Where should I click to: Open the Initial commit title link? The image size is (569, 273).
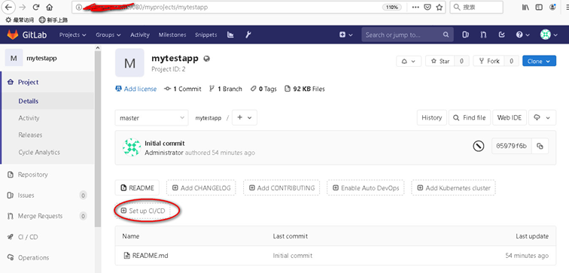click(165, 144)
